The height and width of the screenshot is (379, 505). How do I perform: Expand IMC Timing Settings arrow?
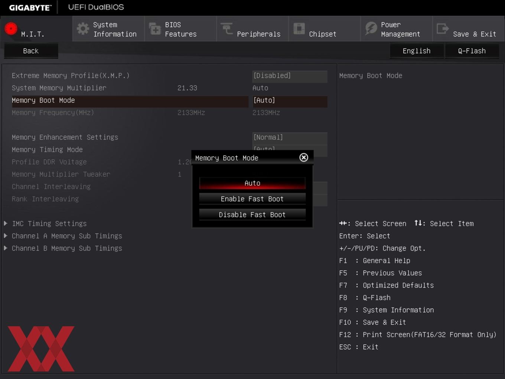(6, 223)
